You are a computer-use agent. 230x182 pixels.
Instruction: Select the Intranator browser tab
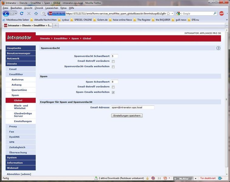pos(27,25)
